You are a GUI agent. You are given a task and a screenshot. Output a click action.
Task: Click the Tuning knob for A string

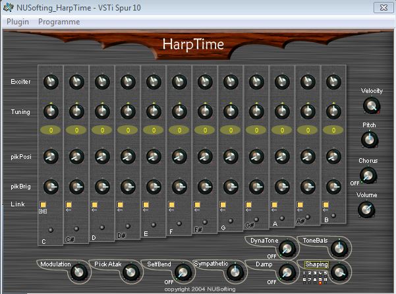point(282,111)
